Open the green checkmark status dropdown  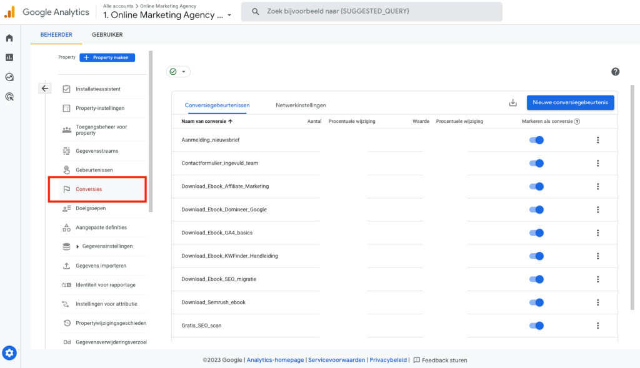(x=178, y=72)
